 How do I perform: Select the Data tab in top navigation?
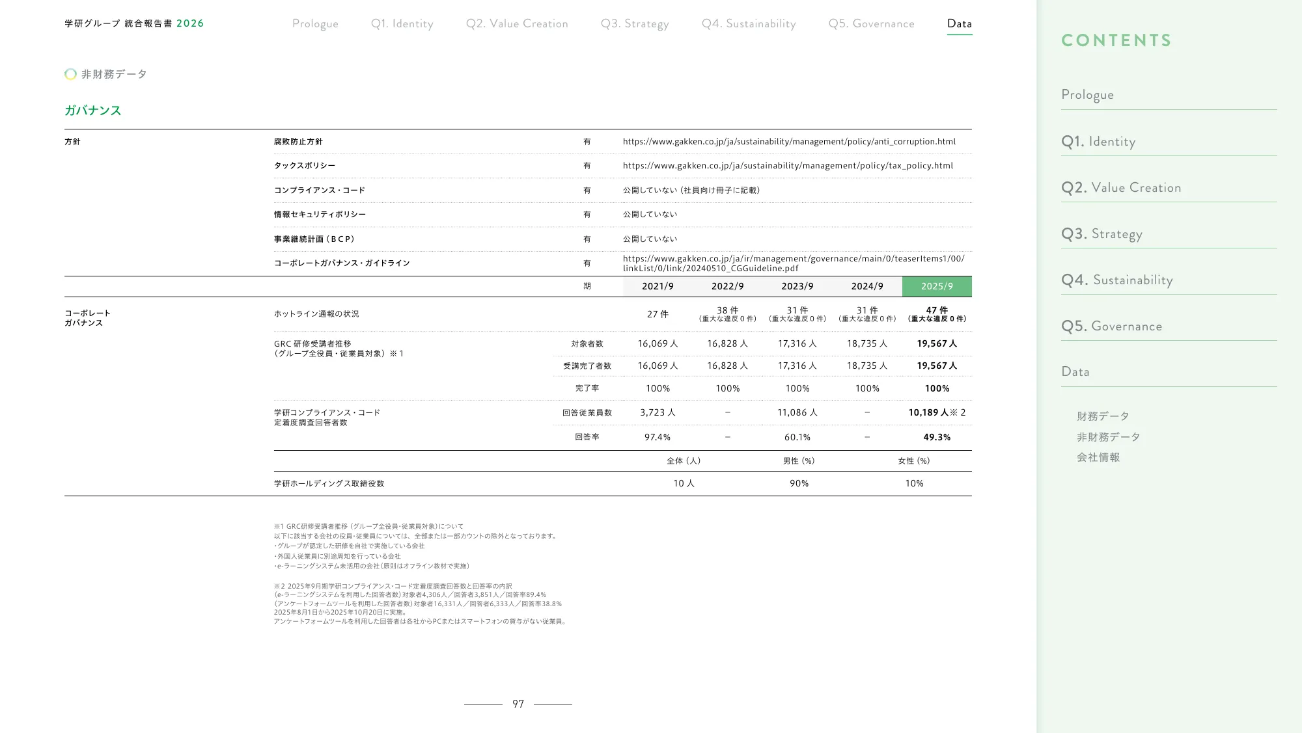[960, 24]
